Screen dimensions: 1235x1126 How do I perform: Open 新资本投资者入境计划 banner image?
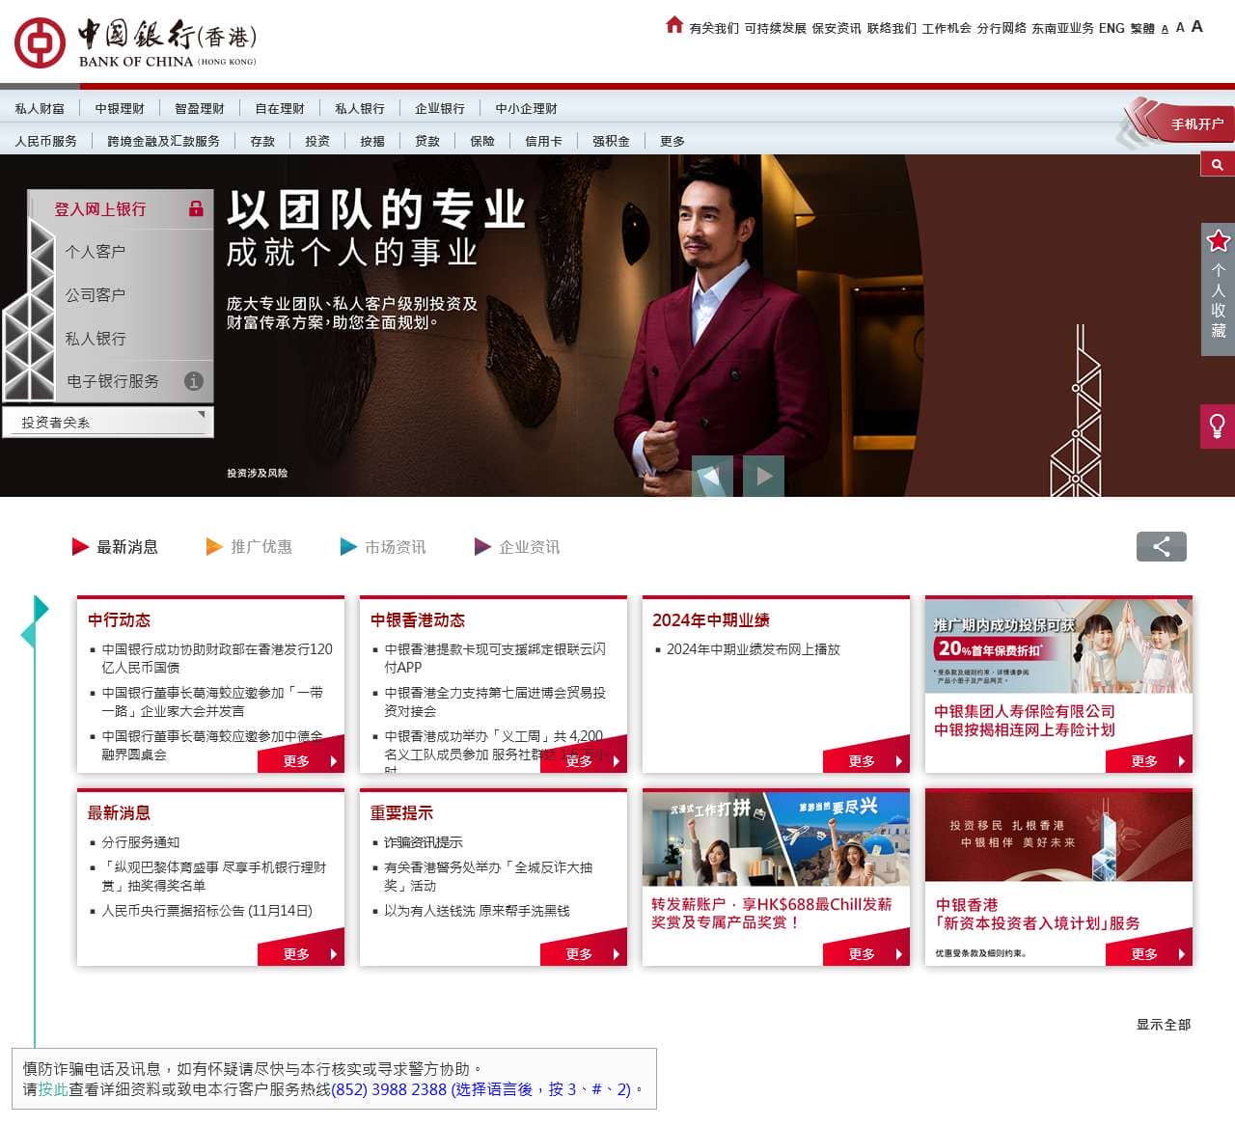pyautogui.click(x=1058, y=837)
